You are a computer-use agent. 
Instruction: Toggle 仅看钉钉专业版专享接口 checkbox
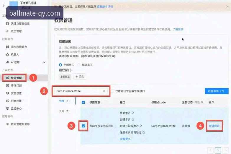[112, 91]
